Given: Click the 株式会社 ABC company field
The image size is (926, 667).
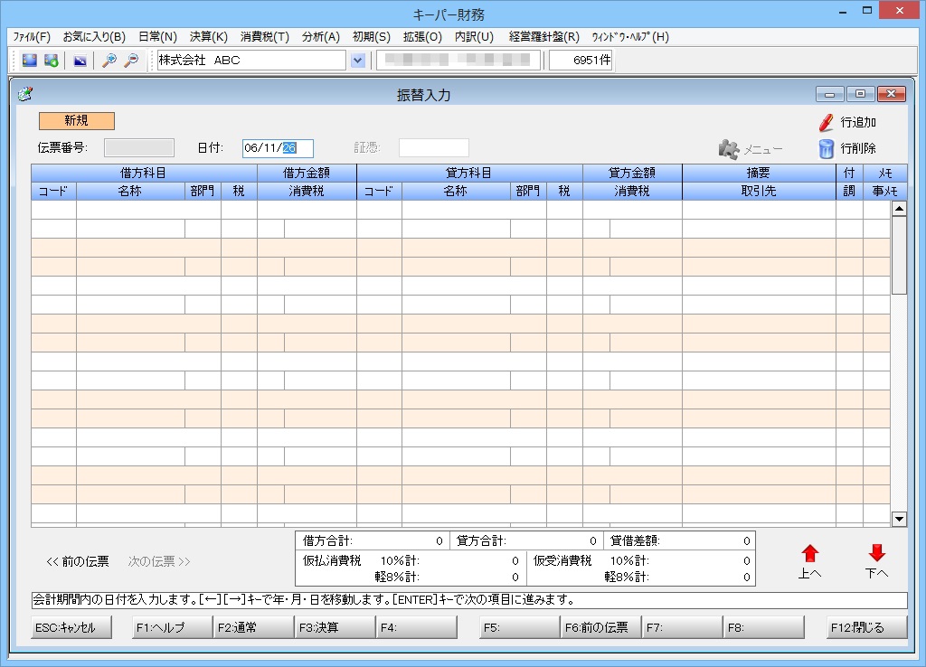Looking at the screenshot, I should pos(251,61).
